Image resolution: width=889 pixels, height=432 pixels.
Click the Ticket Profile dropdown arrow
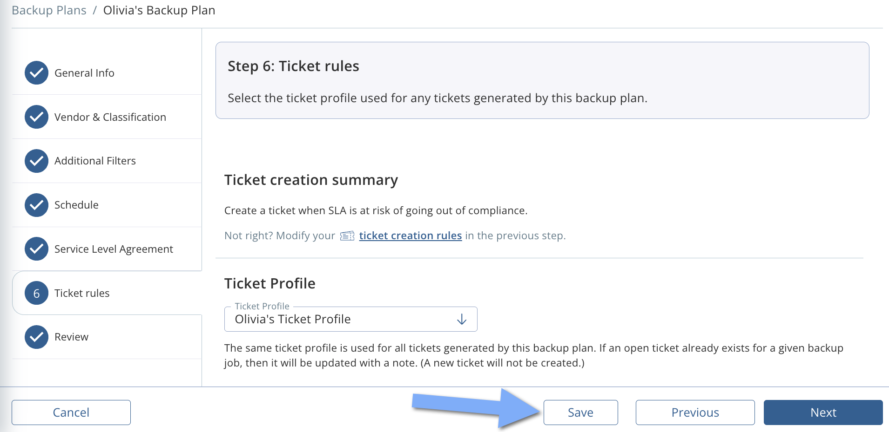(x=461, y=319)
